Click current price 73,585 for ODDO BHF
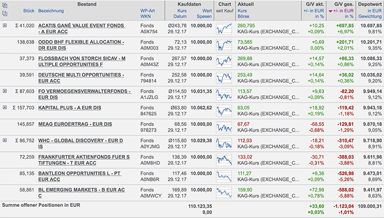384x218 pixels. click(245, 42)
